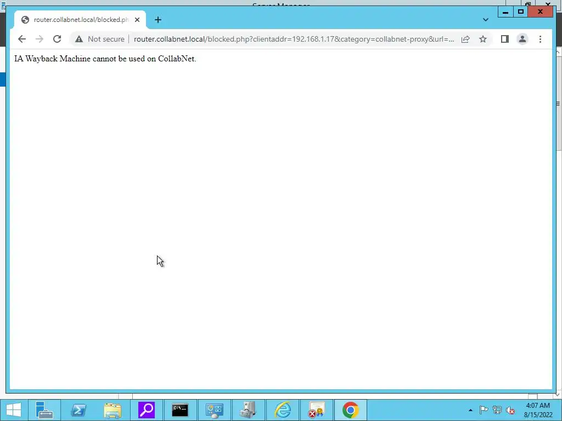Close the Chrome window
This screenshot has height=421, width=562.
[541, 12]
